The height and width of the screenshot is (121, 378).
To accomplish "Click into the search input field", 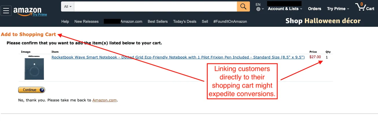I will pyautogui.click(x=155, y=6).
